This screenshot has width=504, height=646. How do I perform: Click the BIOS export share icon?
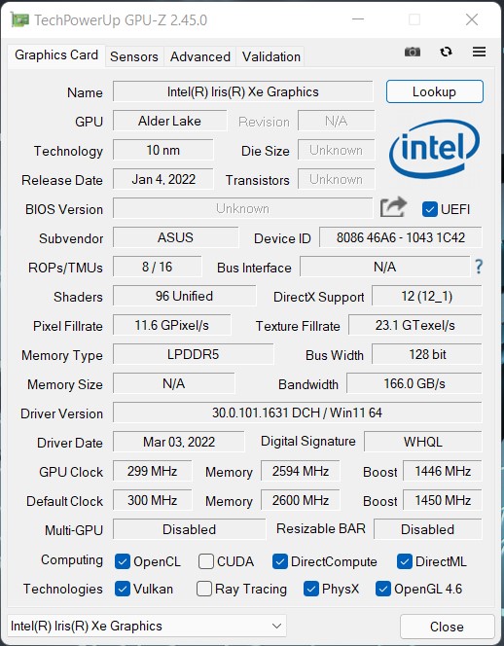pyautogui.click(x=393, y=207)
